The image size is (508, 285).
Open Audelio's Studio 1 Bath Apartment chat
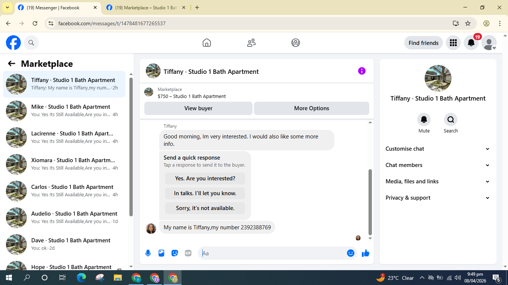click(64, 218)
